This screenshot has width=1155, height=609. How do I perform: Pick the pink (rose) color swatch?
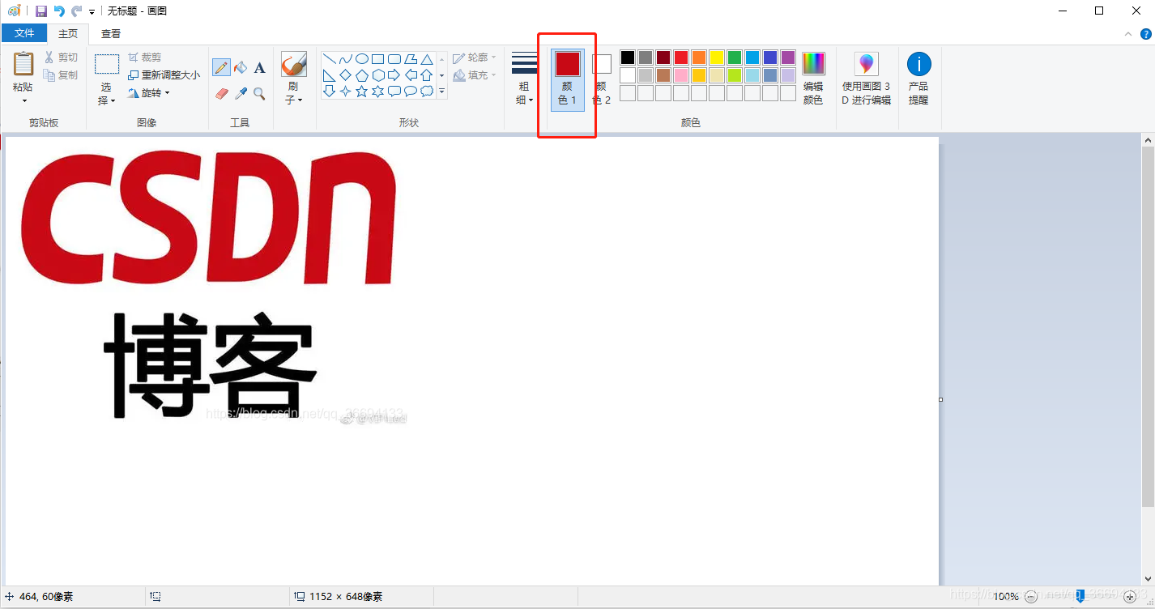tap(681, 75)
